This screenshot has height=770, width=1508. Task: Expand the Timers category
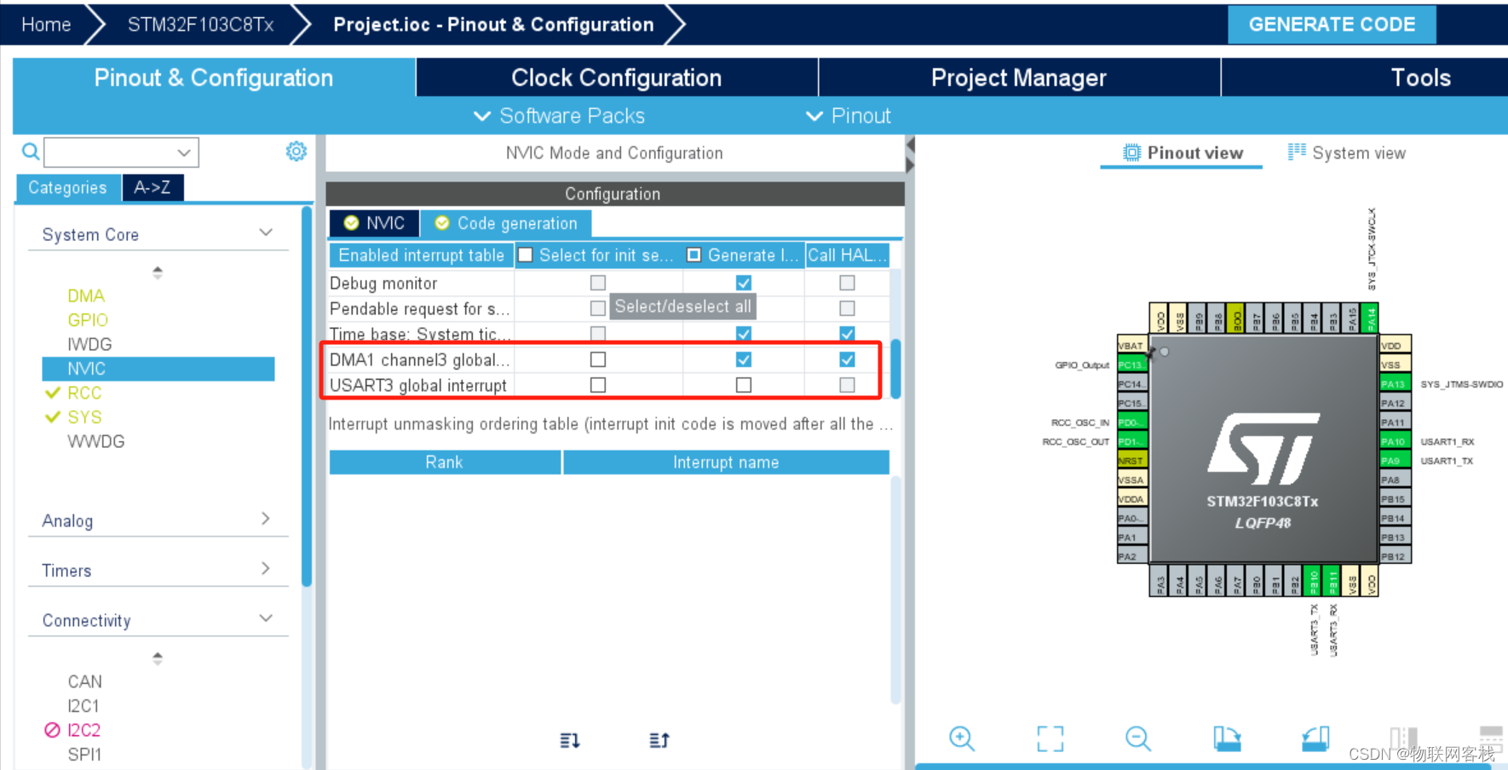pos(266,568)
